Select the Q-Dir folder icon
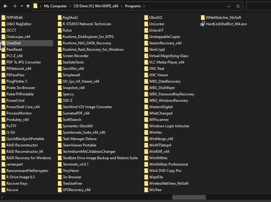The height and width of the screenshot is (202, 271). 3,132
